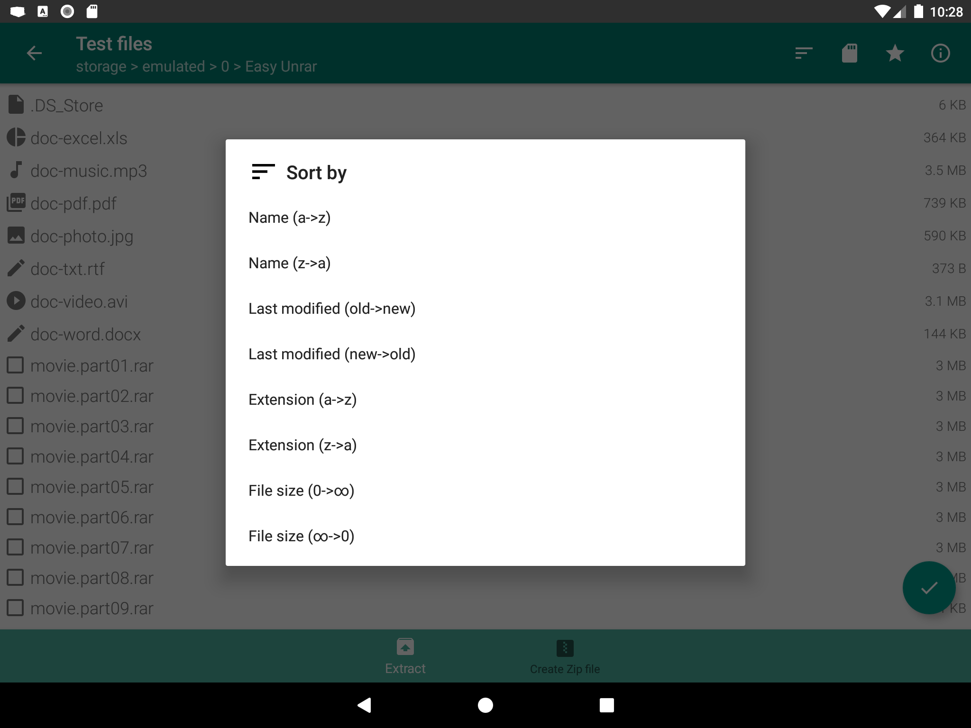Check the box for movie.part01.rar
971x728 pixels.
tap(16, 365)
